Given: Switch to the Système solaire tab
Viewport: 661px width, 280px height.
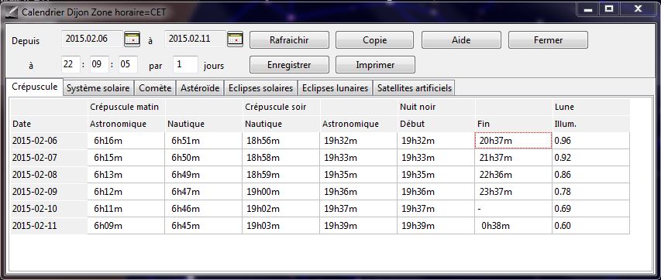Looking at the screenshot, I should pos(98,88).
